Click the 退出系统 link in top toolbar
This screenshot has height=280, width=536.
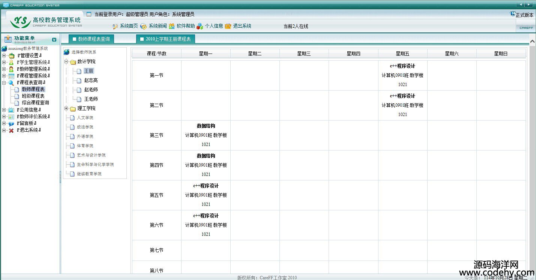(242, 26)
